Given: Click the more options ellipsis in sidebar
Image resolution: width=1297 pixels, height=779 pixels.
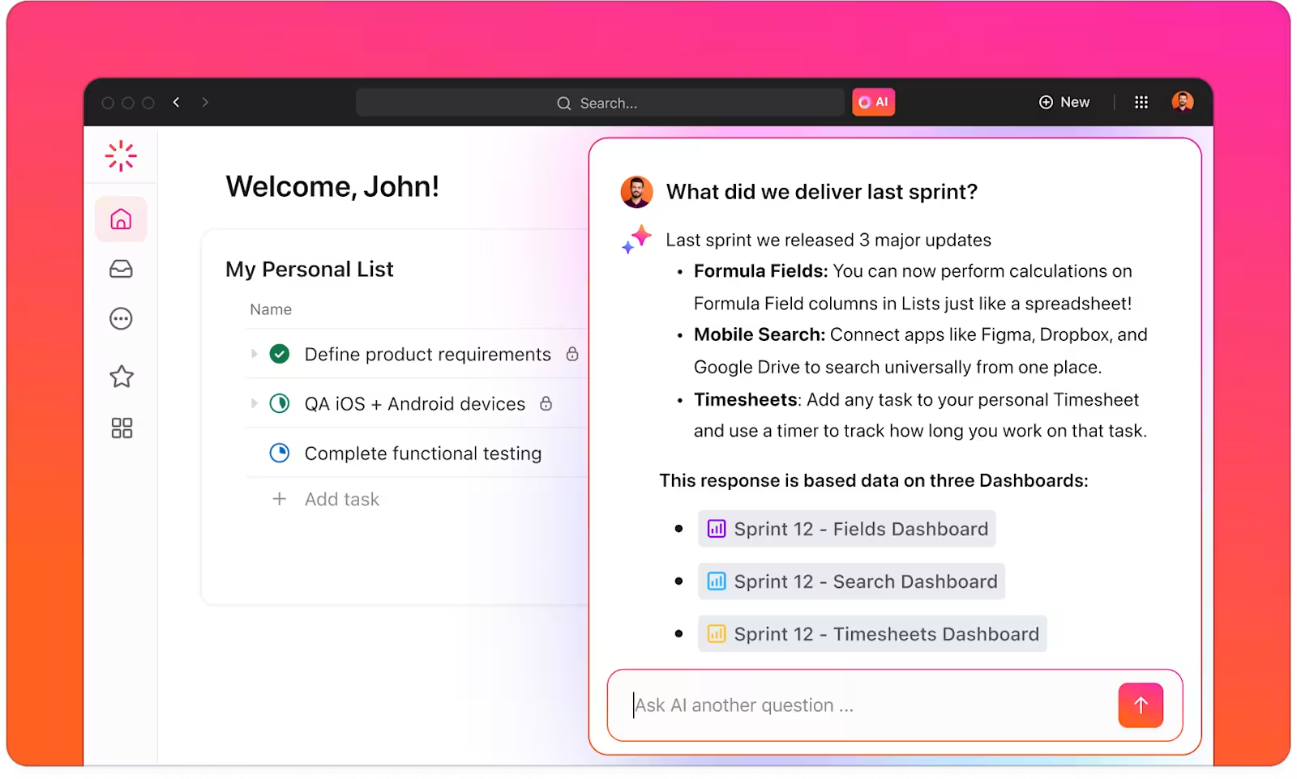Looking at the screenshot, I should point(121,318).
